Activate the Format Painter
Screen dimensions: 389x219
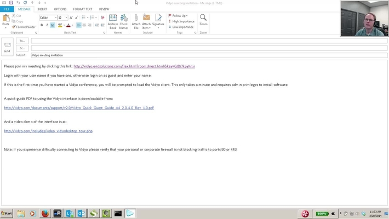coord(24,27)
